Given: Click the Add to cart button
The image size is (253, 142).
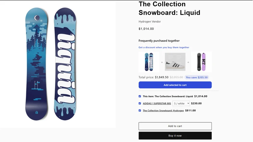Looking at the screenshot, I should click(x=175, y=126).
